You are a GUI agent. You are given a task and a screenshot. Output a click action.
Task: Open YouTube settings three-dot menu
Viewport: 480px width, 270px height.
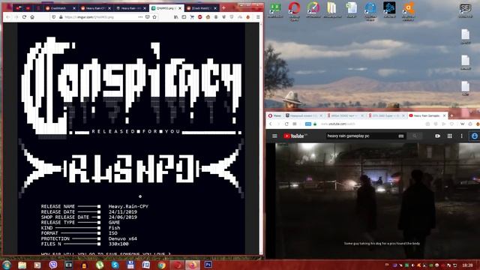[462, 136]
